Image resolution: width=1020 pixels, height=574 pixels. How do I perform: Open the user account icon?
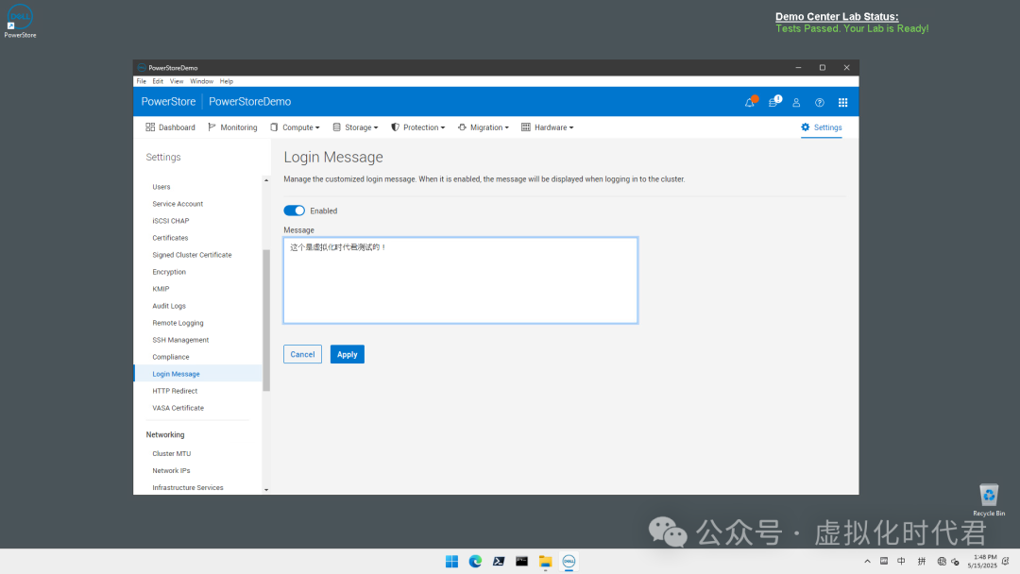pyautogui.click(x=796, y=103)
